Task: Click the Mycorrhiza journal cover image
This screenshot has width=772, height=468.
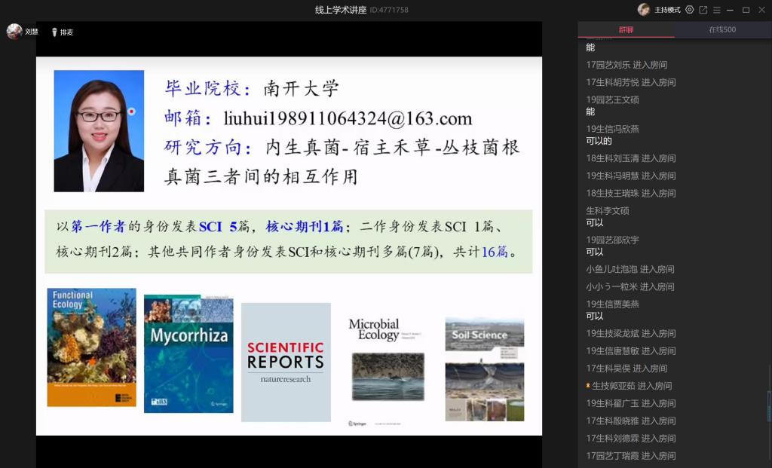Action: pyautogui.click(x=188, y=353)
